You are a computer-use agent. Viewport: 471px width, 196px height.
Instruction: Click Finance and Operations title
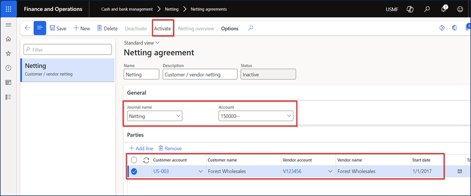tap(53, 9)
